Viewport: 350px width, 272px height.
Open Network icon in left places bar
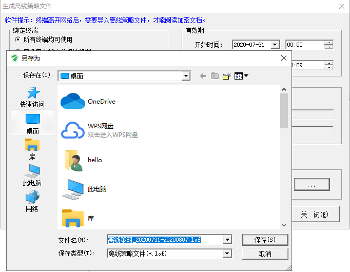coord(32,197)
